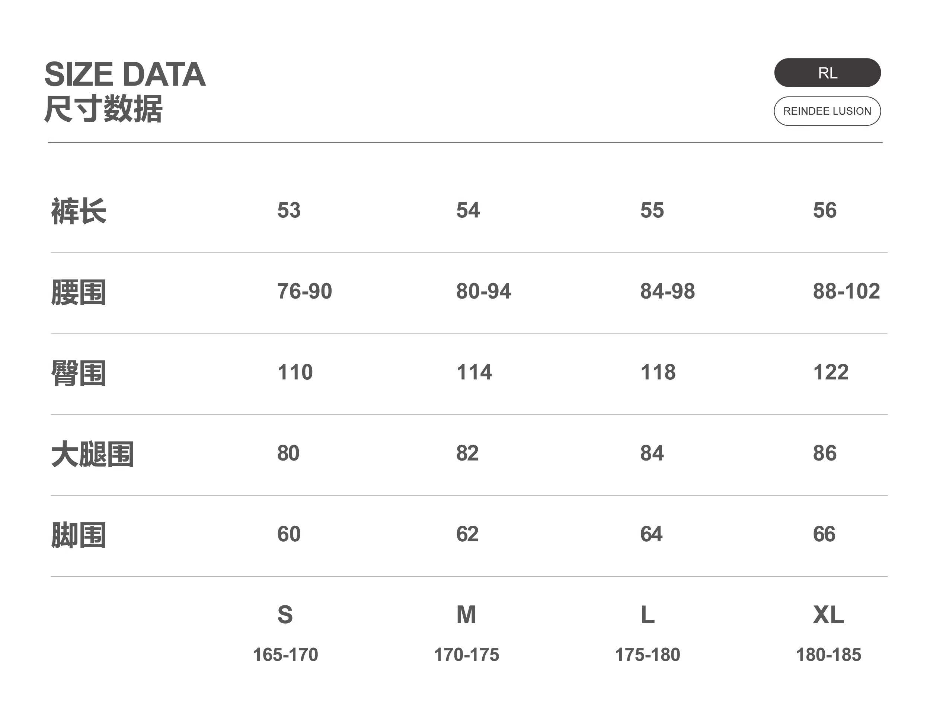930x707 pixels.
Task: Click the 脚围 row label
Action: click(x=79, y=535)
